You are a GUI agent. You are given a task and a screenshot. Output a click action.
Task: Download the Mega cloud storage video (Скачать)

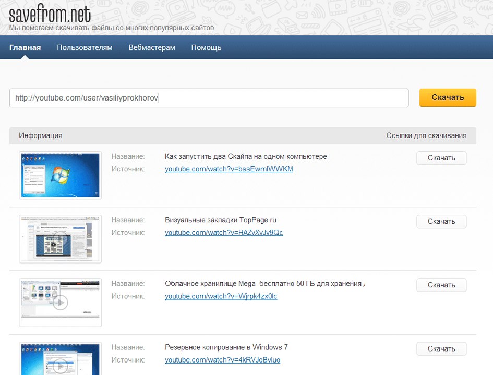tap(441, 285)
